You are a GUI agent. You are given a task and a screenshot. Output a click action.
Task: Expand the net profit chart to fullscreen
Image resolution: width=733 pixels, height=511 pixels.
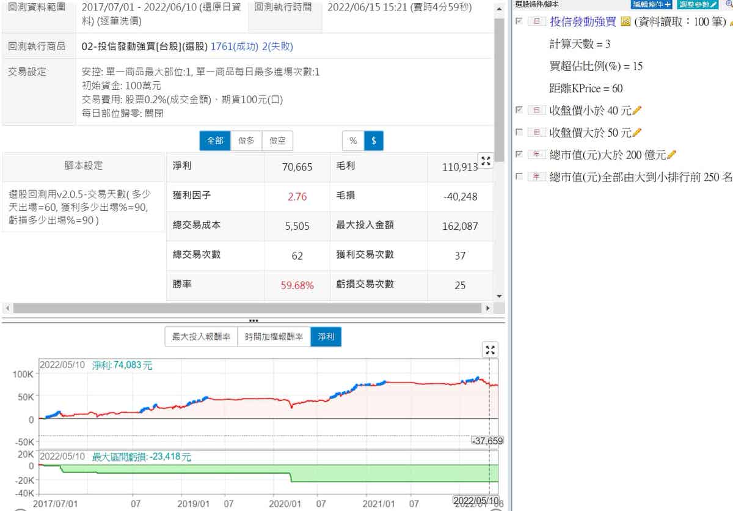(490, 350)
